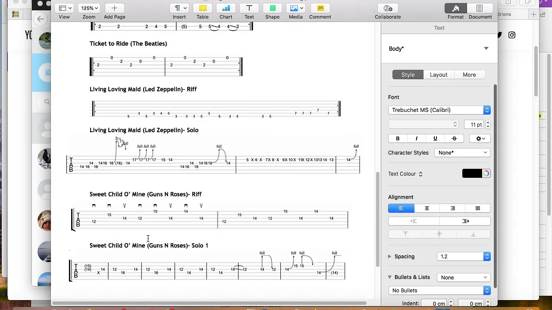Align text right
Screen dimensions: 552x310
pyautogui.click(x=452, y=208)
